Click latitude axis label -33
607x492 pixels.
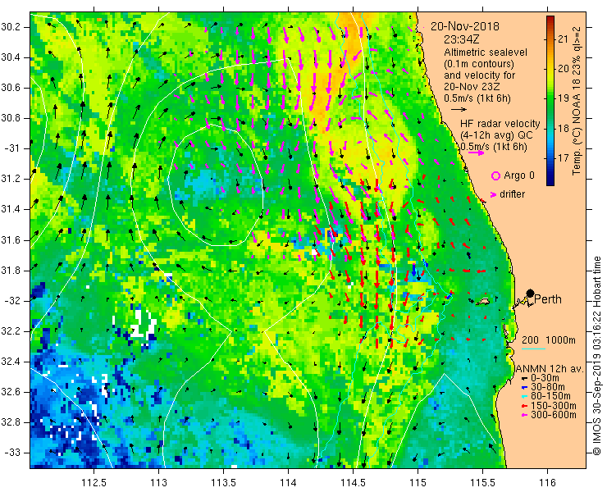click(12, 453)
